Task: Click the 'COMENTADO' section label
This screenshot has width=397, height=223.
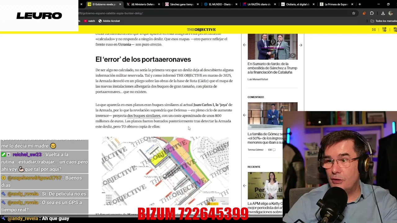Action: [x=256, y=97]
